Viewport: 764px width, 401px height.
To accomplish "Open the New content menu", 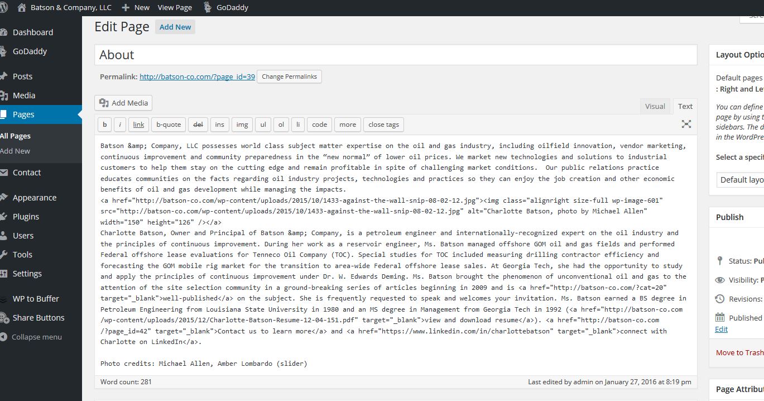I will (136, 8).
